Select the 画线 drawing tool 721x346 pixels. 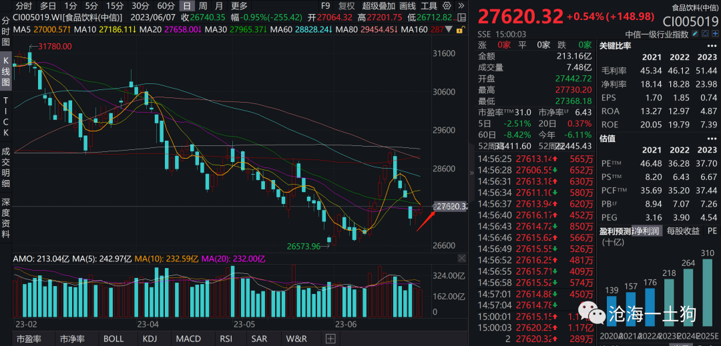pyautogui.click(x=407, y=5)
